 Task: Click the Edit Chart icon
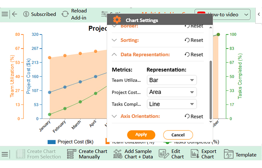164,154
